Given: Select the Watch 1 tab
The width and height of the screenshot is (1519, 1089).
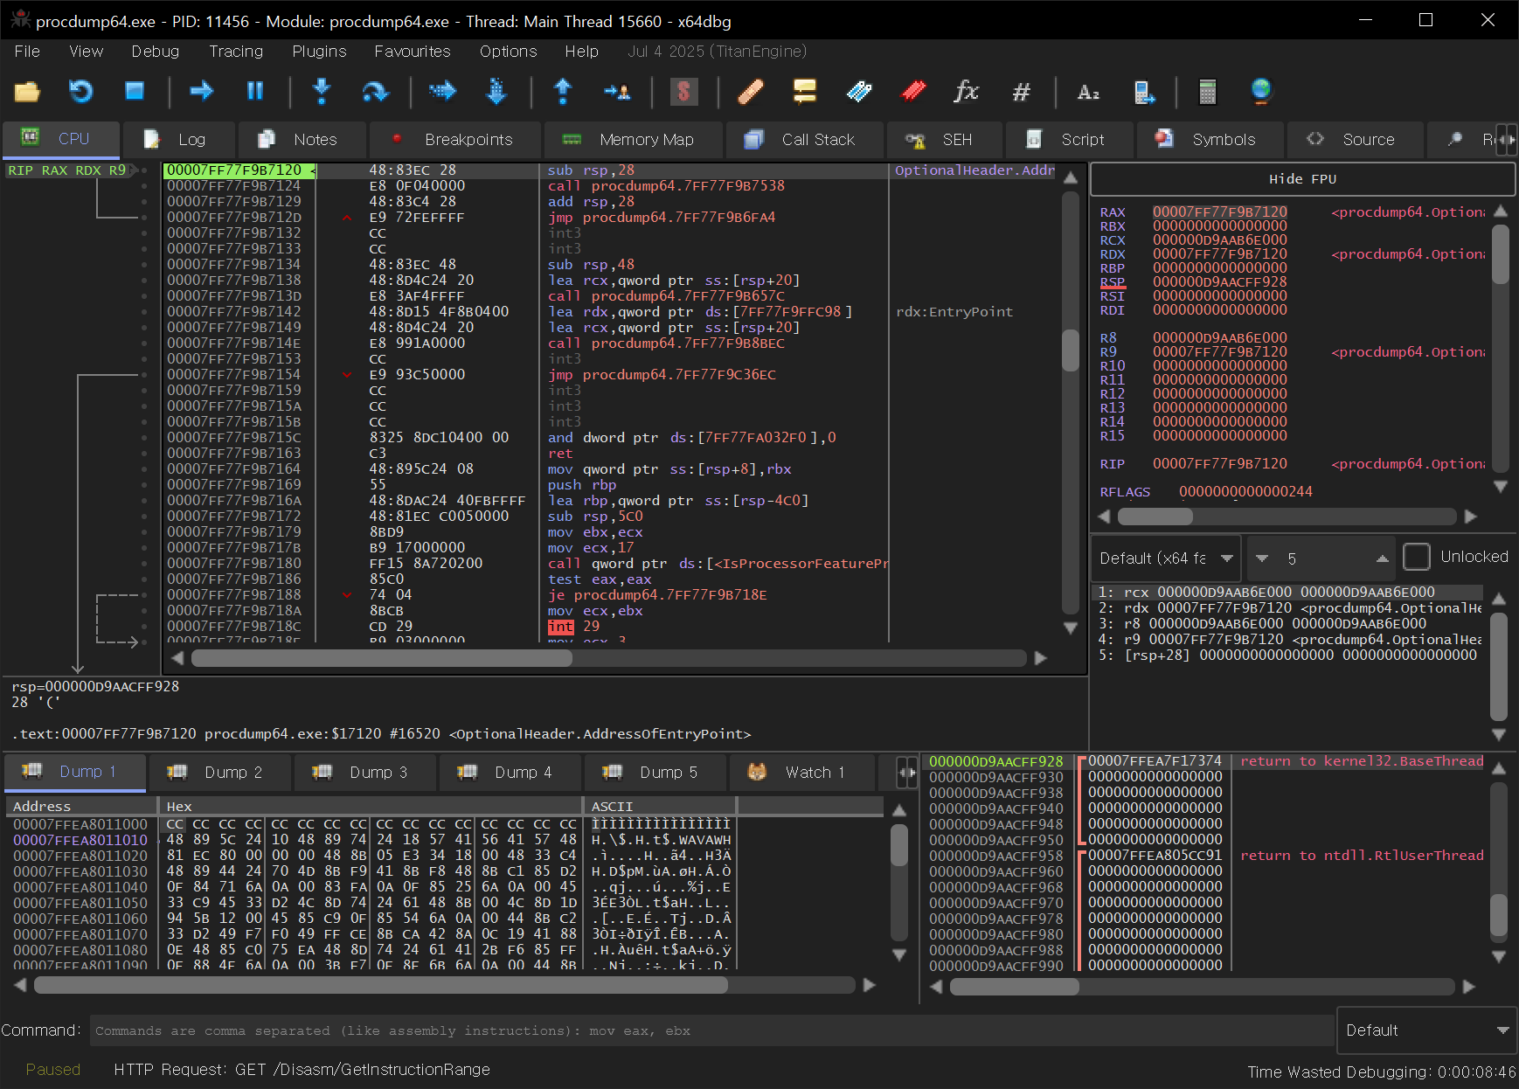Looking at the screenshot, I should [801, 772].
